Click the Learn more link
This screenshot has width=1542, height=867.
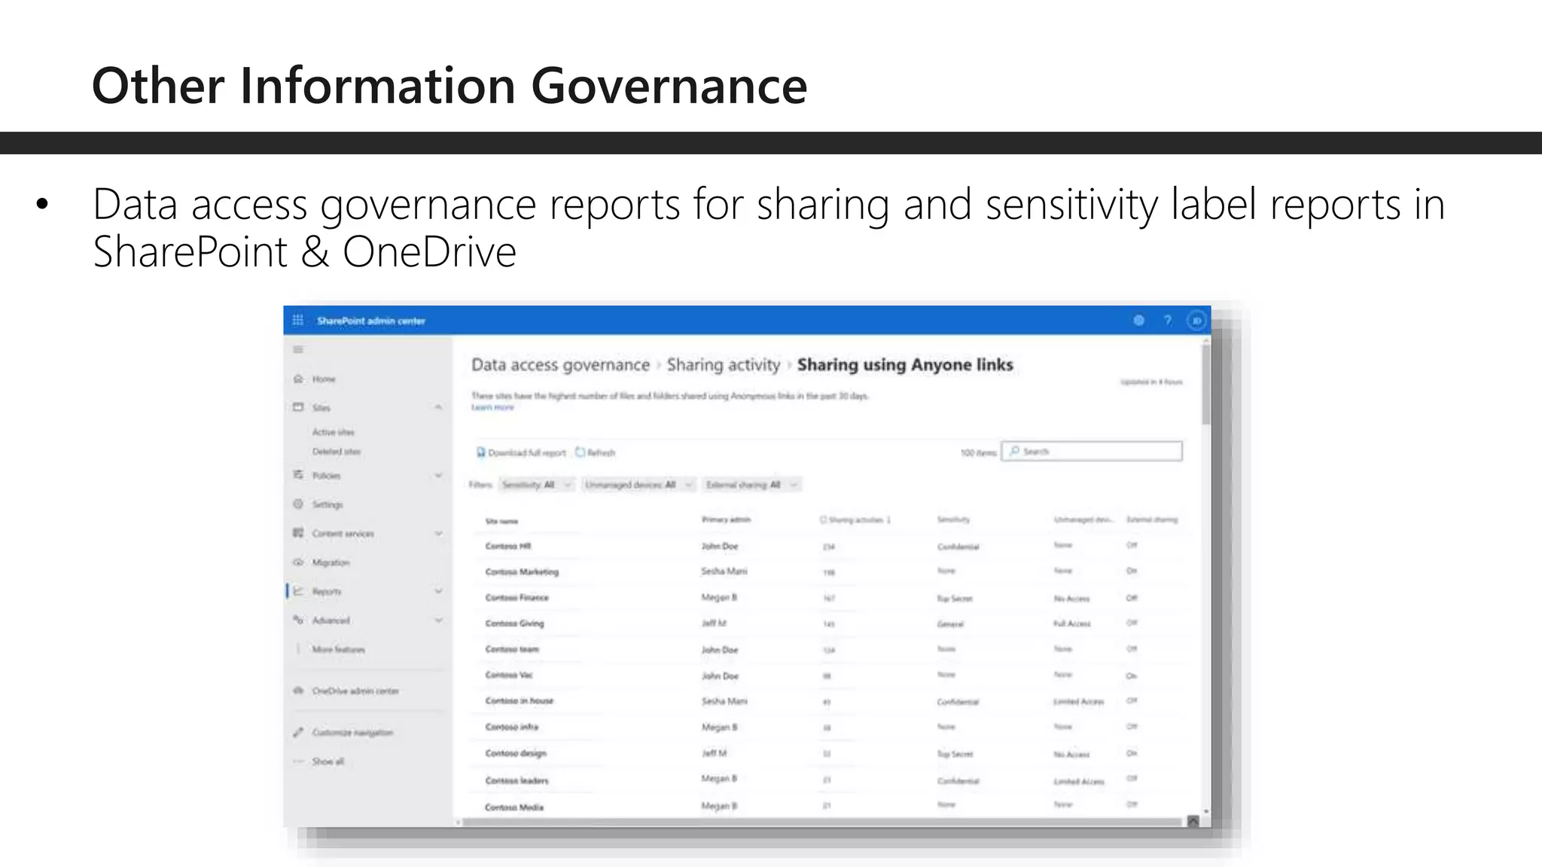[x=492, y=407]
